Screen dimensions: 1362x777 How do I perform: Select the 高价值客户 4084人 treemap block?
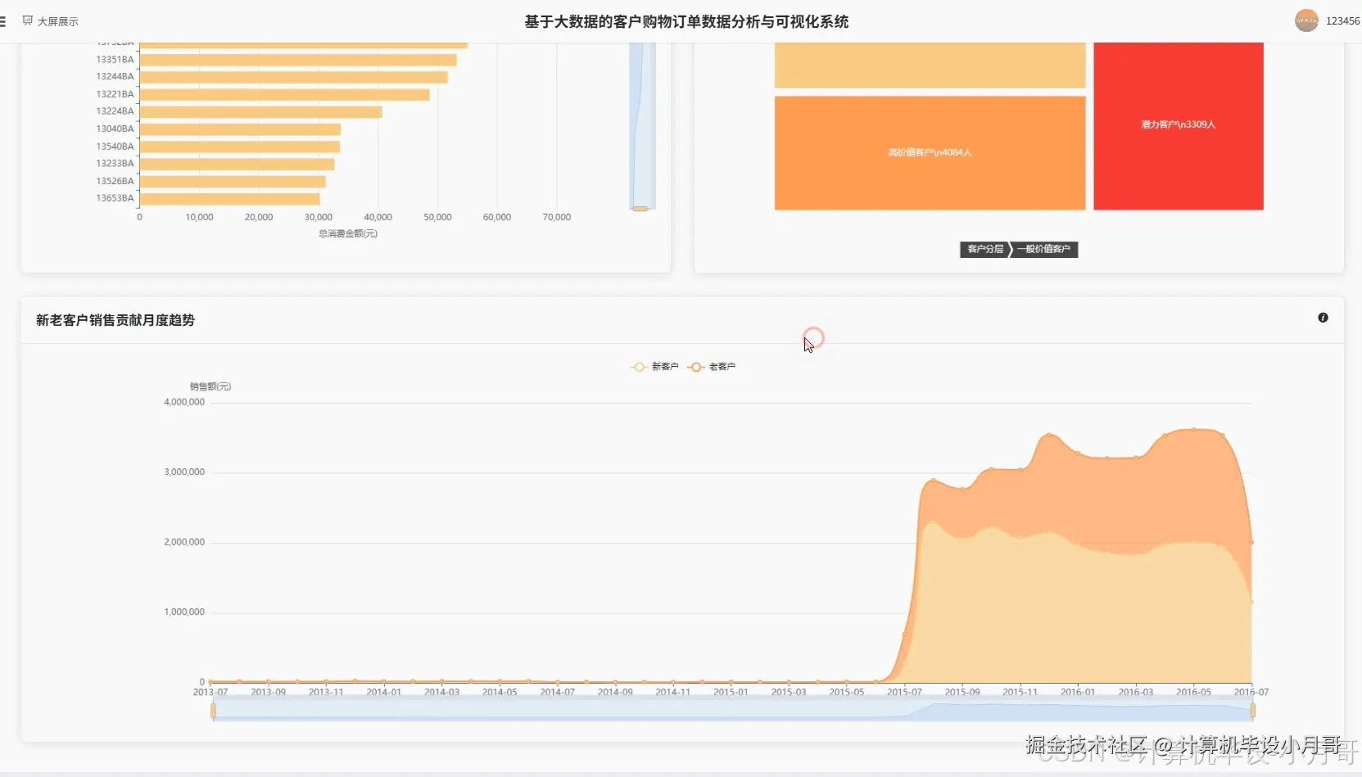point(930,153)
